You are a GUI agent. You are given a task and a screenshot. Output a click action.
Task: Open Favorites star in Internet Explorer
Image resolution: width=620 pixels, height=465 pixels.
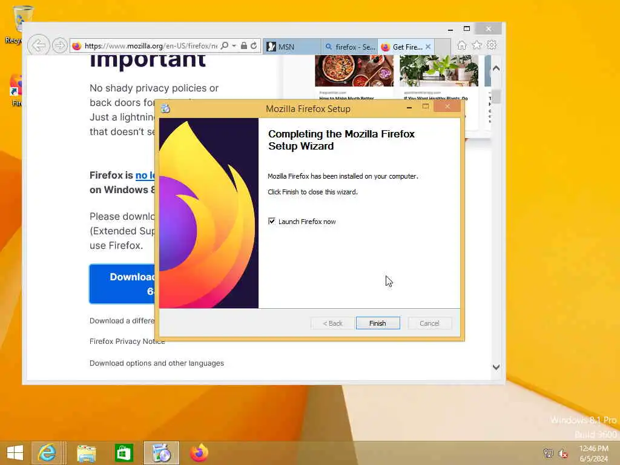(477, 45)
